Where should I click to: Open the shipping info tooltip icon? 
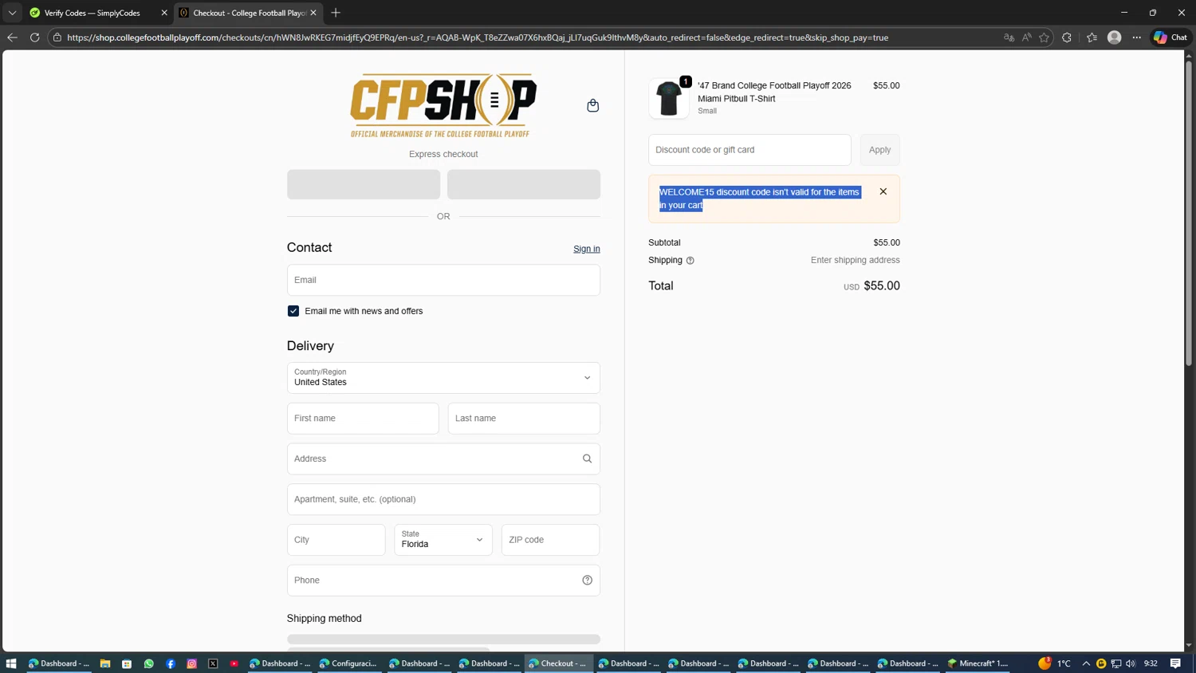(x=690, y=261)
